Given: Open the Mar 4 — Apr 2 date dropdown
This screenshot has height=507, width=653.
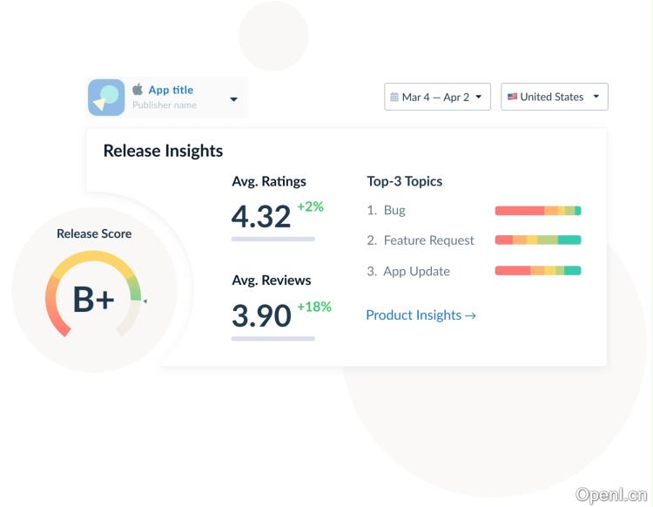Looking at the screenshot, I should 437,97.
